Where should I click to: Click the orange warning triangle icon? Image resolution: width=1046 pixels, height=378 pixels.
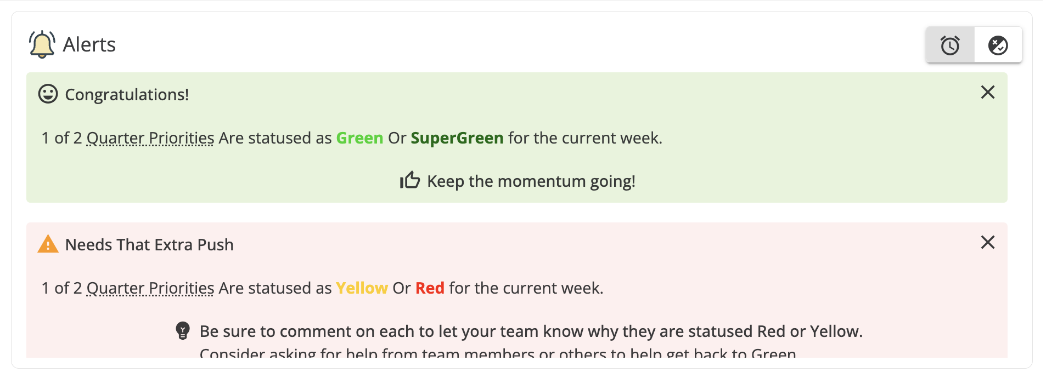tap(48, 244)
